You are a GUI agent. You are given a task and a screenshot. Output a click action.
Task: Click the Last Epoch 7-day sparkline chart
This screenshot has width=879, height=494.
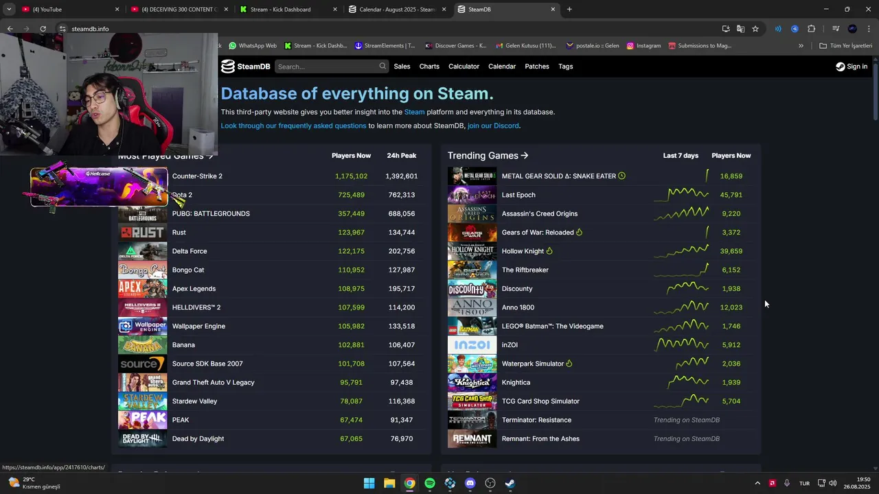(x=681, y=195)
